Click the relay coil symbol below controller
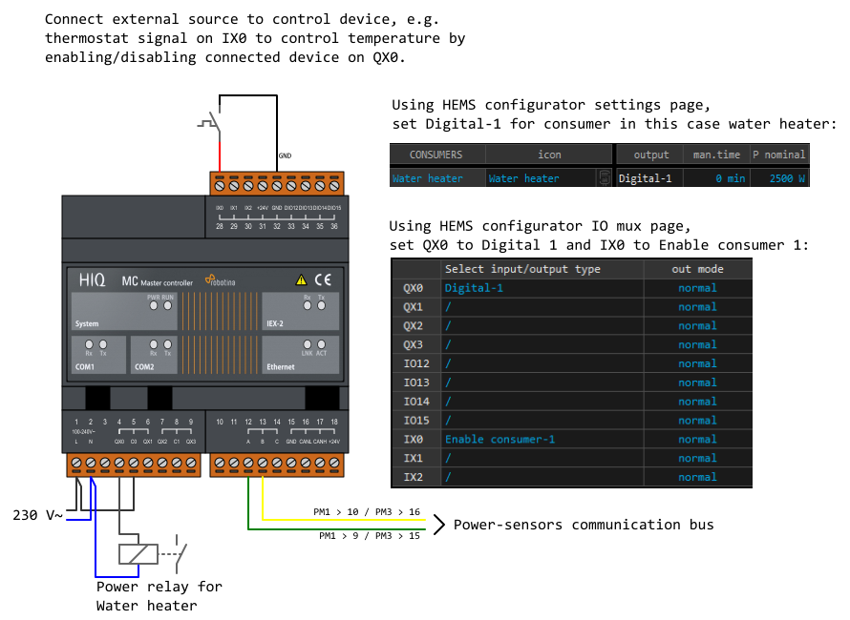Screen dimensions: 850x620 coord(138,553)
